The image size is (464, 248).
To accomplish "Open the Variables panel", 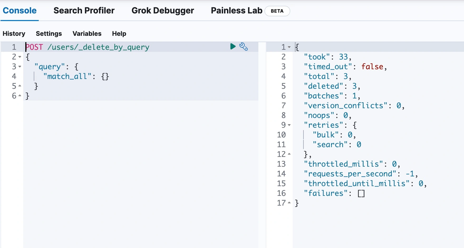I will click(x=87, y=34).
